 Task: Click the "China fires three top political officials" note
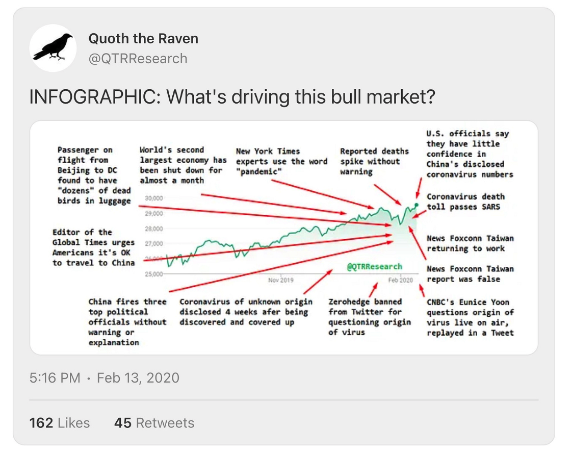point(127,322)
